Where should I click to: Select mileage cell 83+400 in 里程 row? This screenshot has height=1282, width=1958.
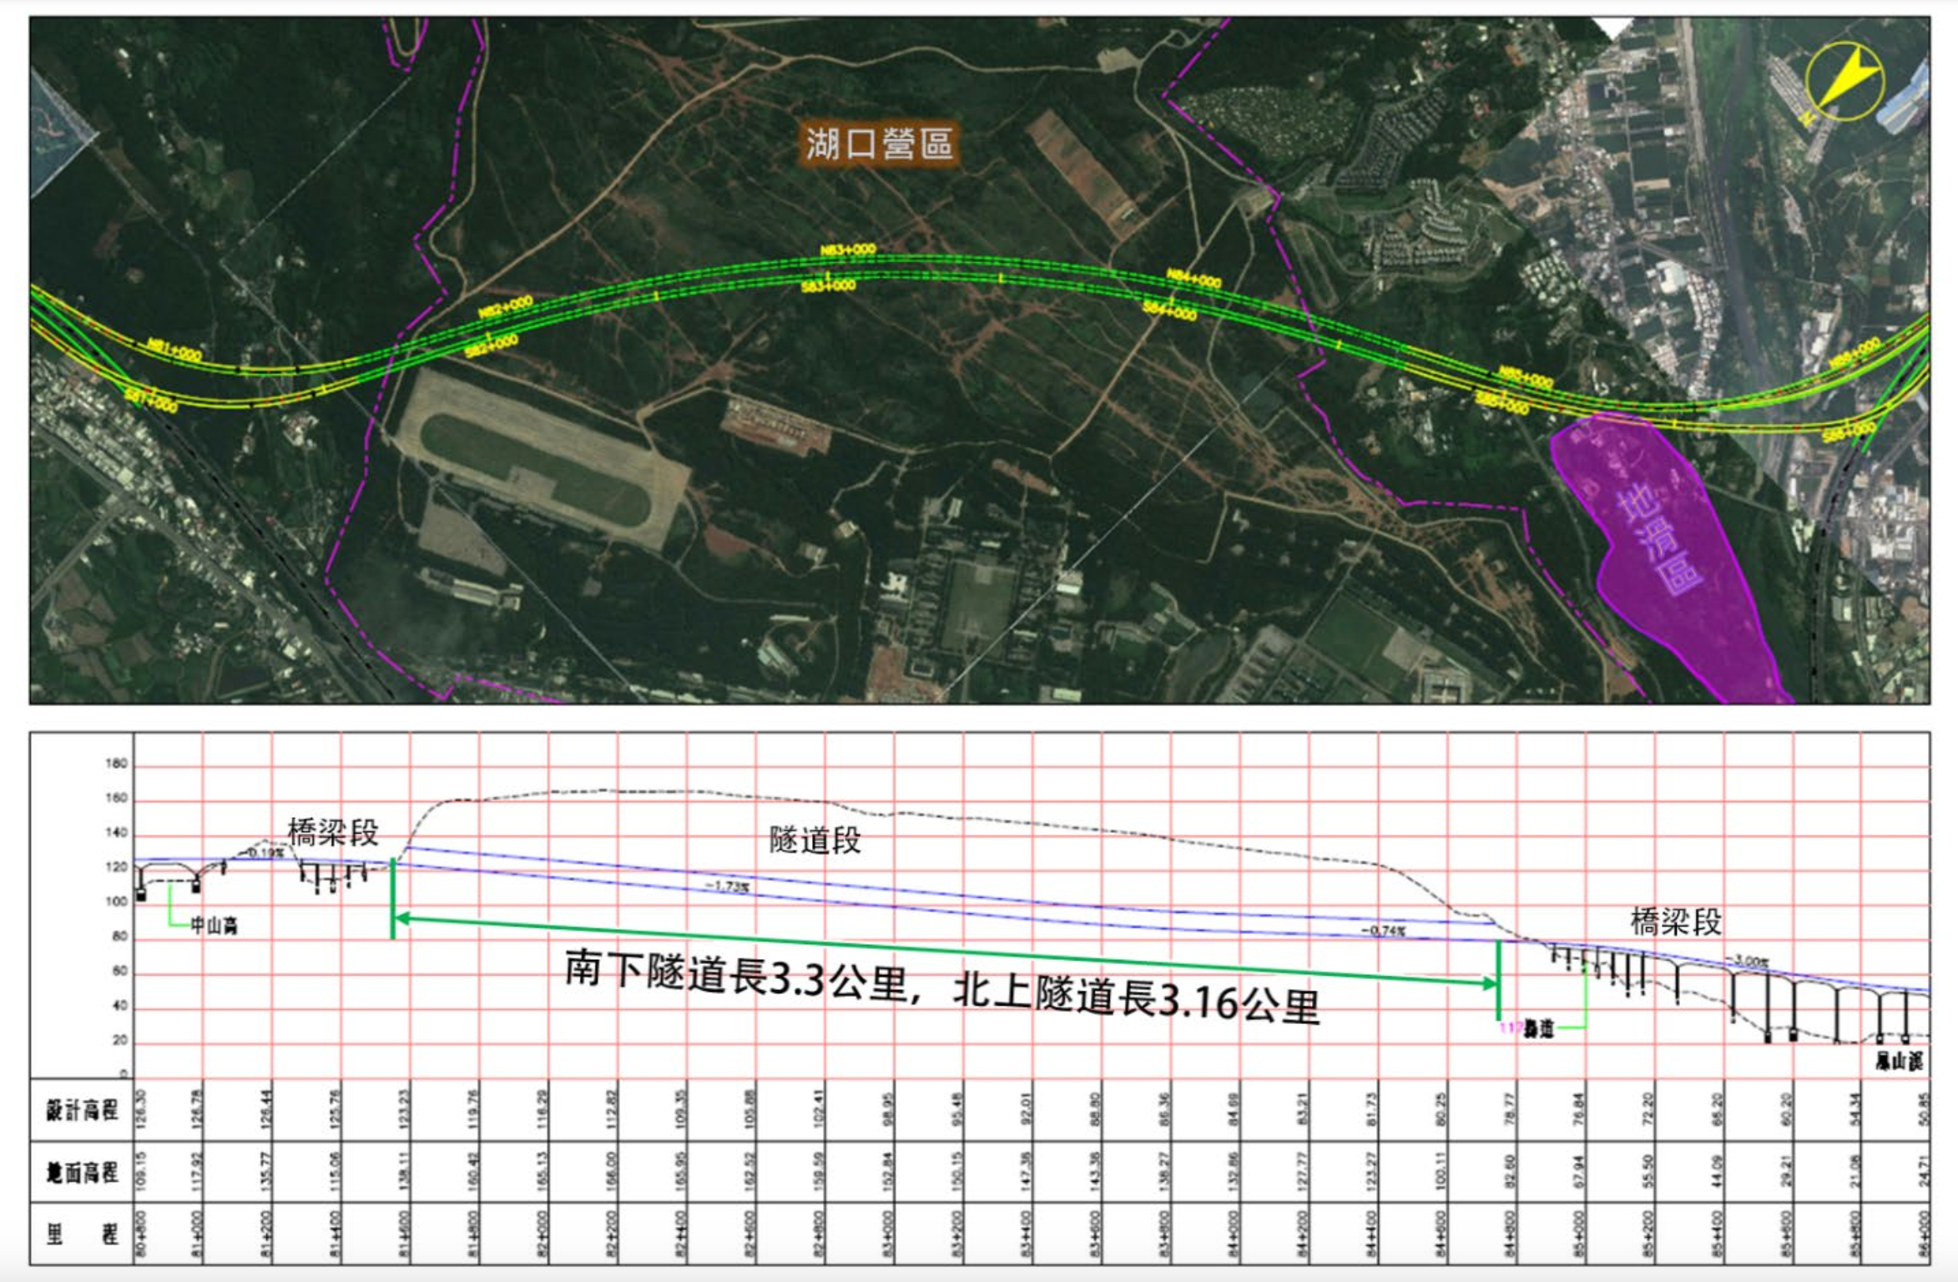pos(1026,1233)
